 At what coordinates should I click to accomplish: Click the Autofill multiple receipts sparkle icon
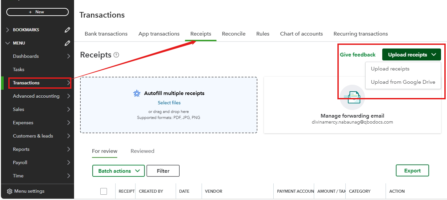(x=136, y=93)
